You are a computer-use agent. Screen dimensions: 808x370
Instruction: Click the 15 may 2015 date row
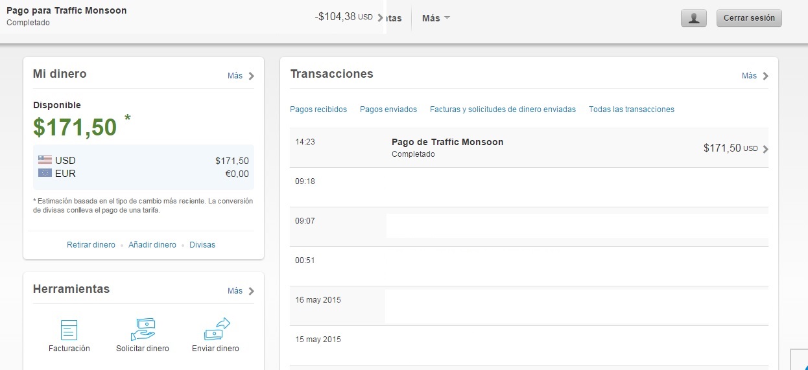318,340
